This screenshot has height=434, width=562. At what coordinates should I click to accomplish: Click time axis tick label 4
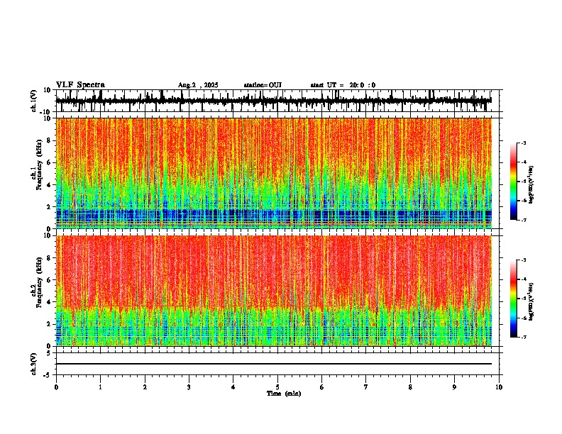(233, 387)
